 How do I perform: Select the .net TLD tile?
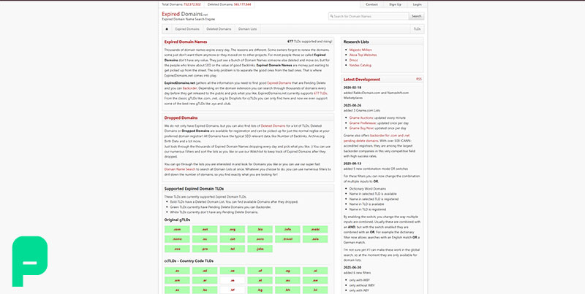[205, 229]
